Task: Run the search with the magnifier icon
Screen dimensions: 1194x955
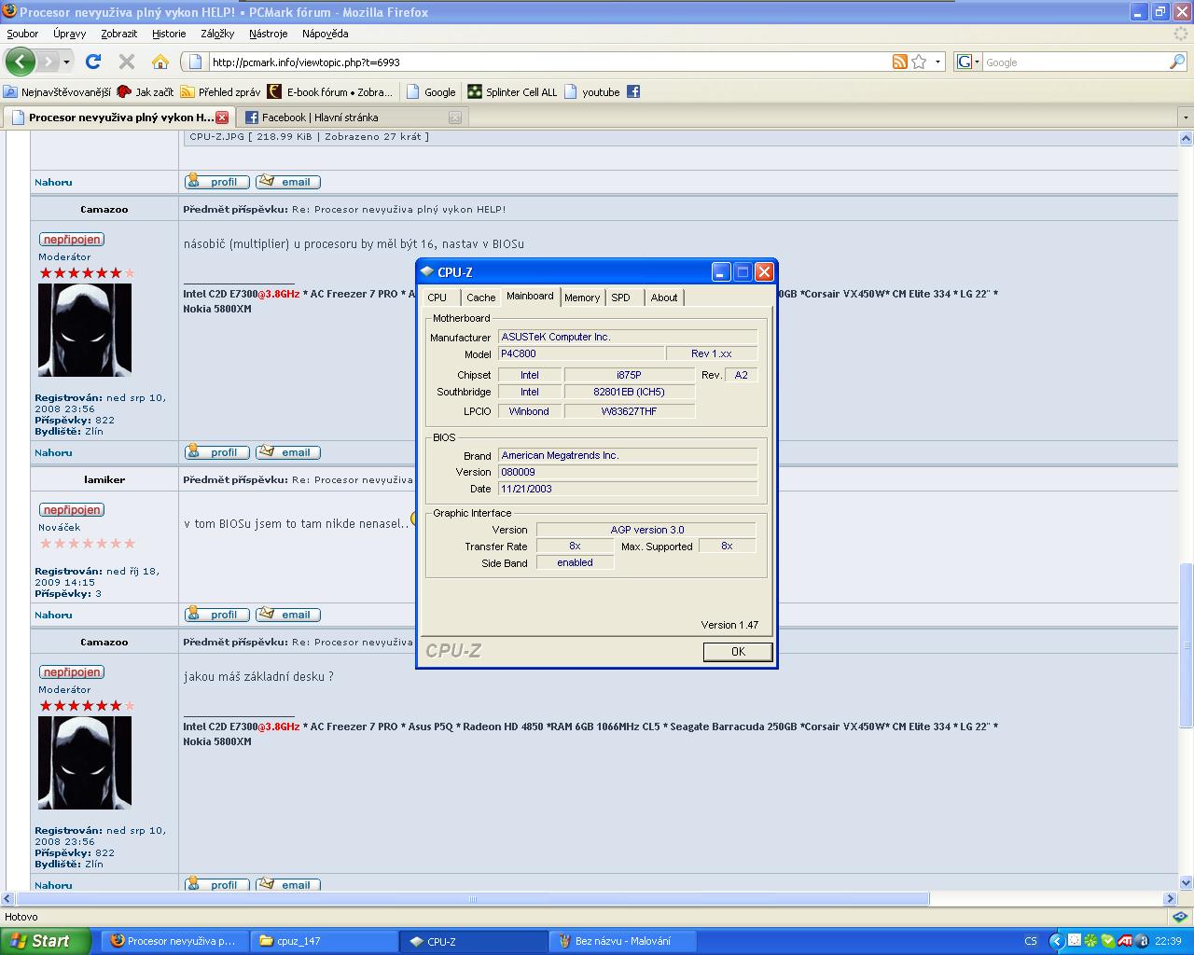Action: pyautogui.click(x=1177, y=62)
